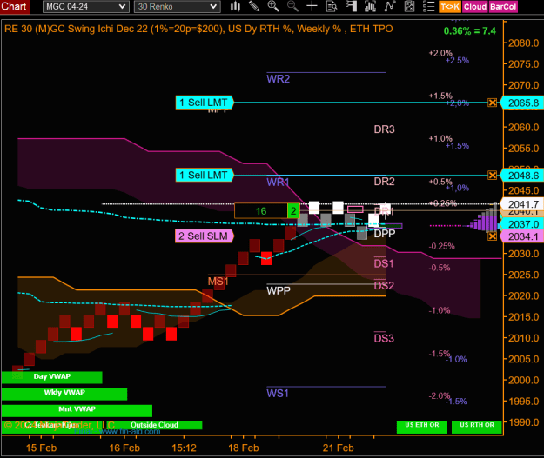Click the 18 Feb date label
This screenshot has height=458, width=544.
(244, 448)
